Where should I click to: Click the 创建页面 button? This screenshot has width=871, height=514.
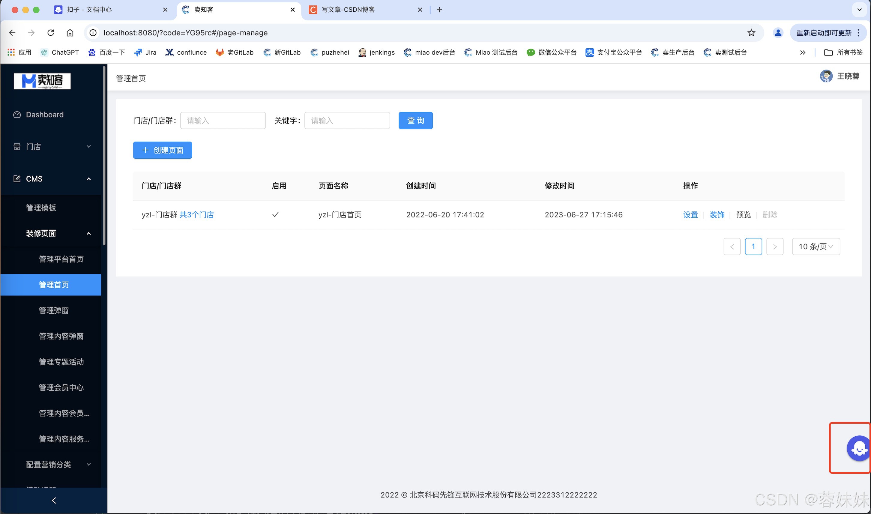(163, 150)
